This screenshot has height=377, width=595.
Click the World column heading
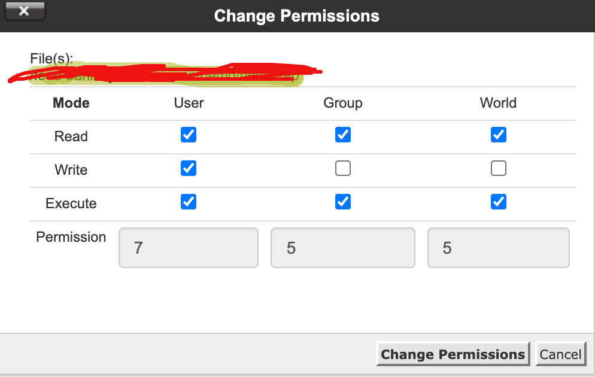pyautogui.click(x=498, y=103)
